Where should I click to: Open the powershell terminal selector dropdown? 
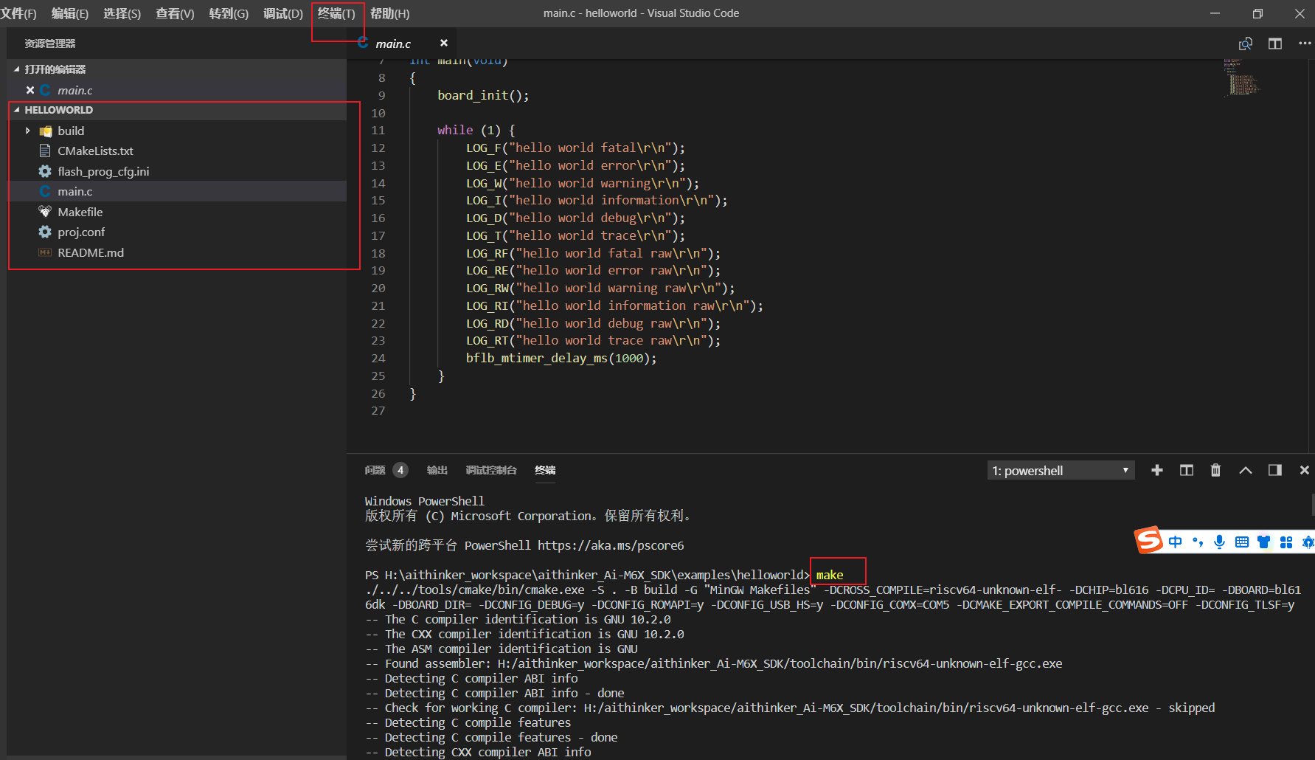[1061, 470]
